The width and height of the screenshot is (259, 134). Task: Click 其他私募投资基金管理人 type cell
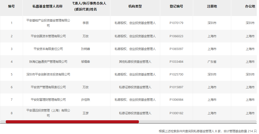tap(135, 61)
